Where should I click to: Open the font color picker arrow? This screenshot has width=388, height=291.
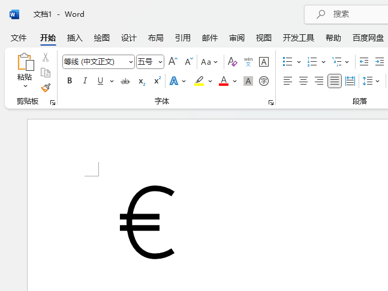tap(235, 81)
